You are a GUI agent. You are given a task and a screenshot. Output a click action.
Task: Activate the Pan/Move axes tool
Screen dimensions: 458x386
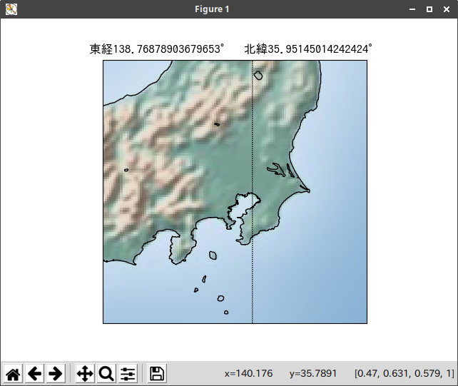[85, 373]
